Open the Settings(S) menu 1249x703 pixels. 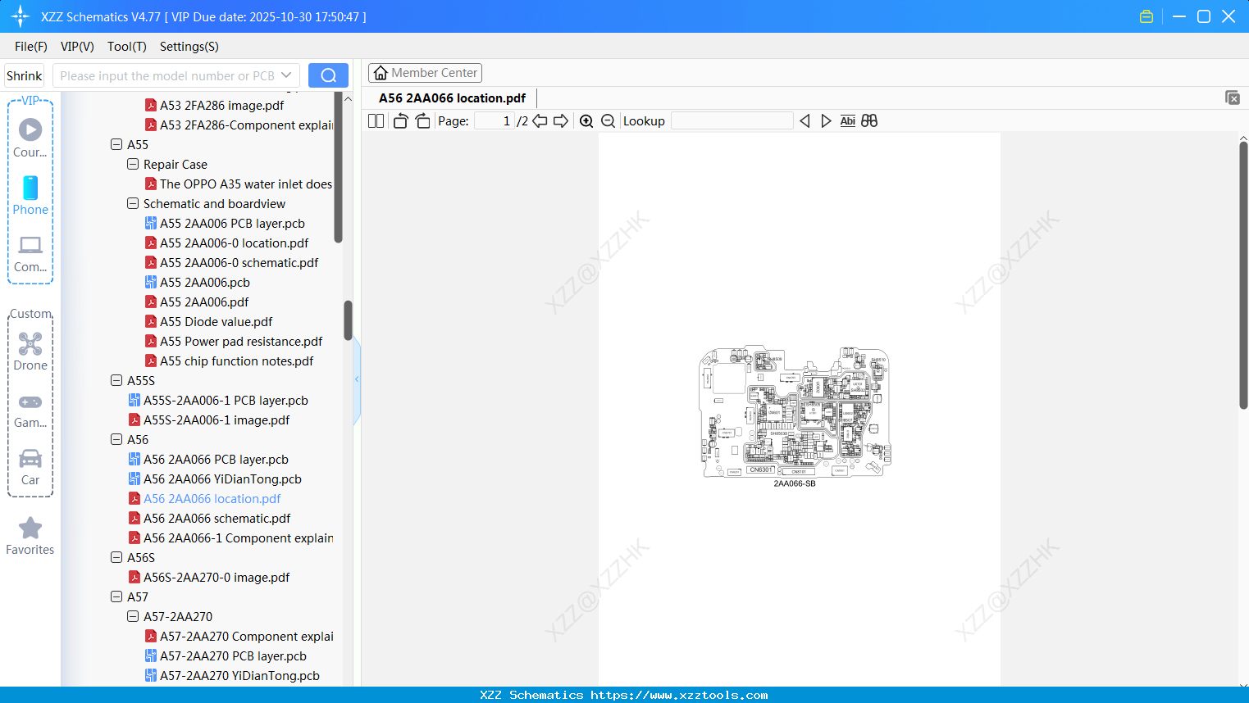coord(189,47)
